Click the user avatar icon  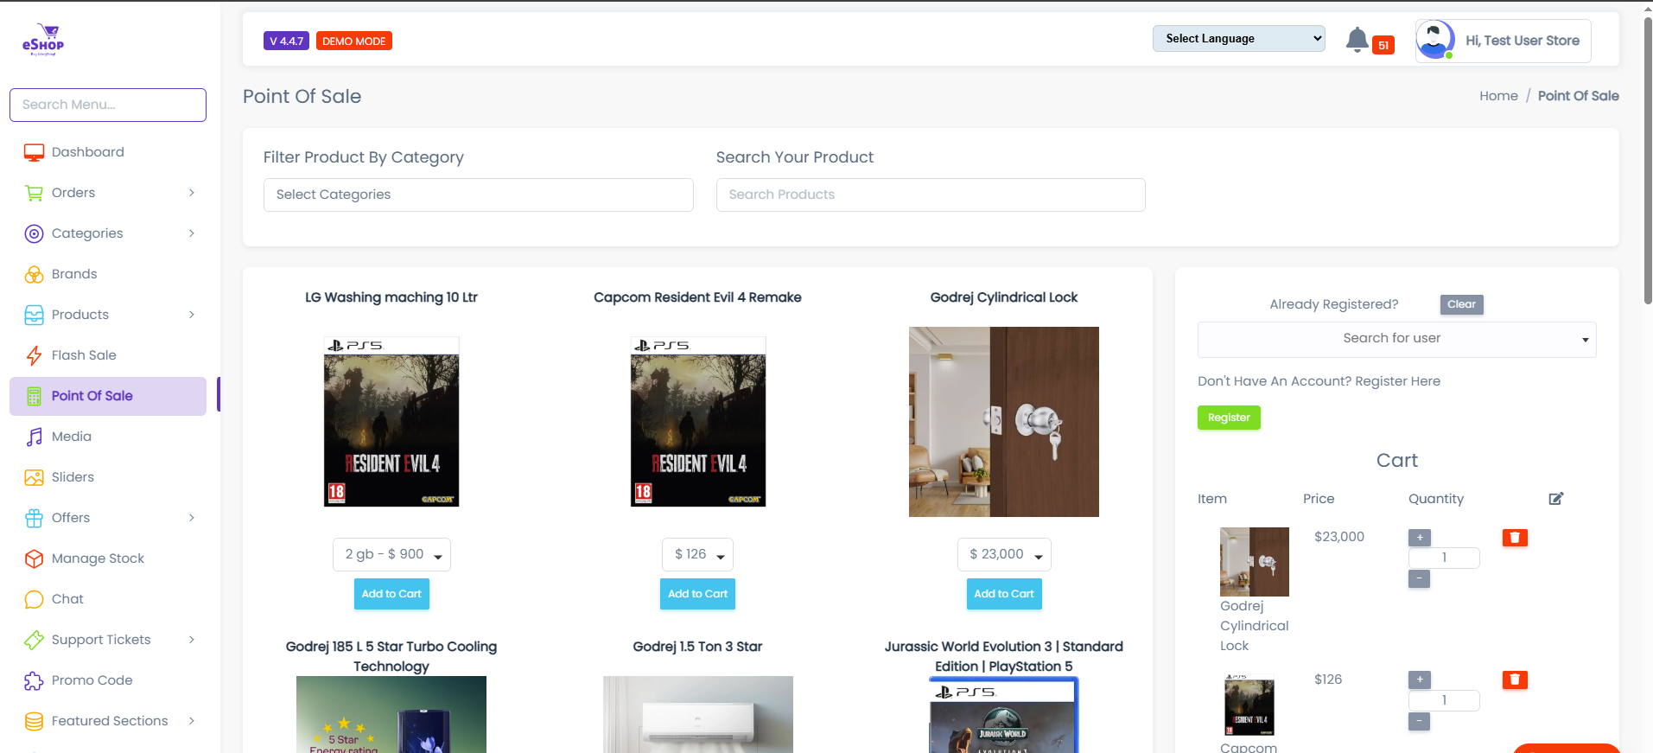point(1435,40)
